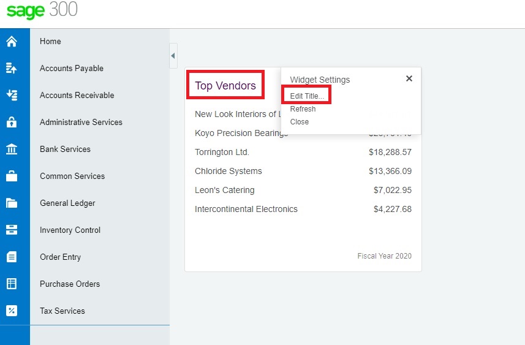The height and width of the screenshot is (345, 525).
Task: Click the Home house icon in sidebar
Action: click(12, 42)
